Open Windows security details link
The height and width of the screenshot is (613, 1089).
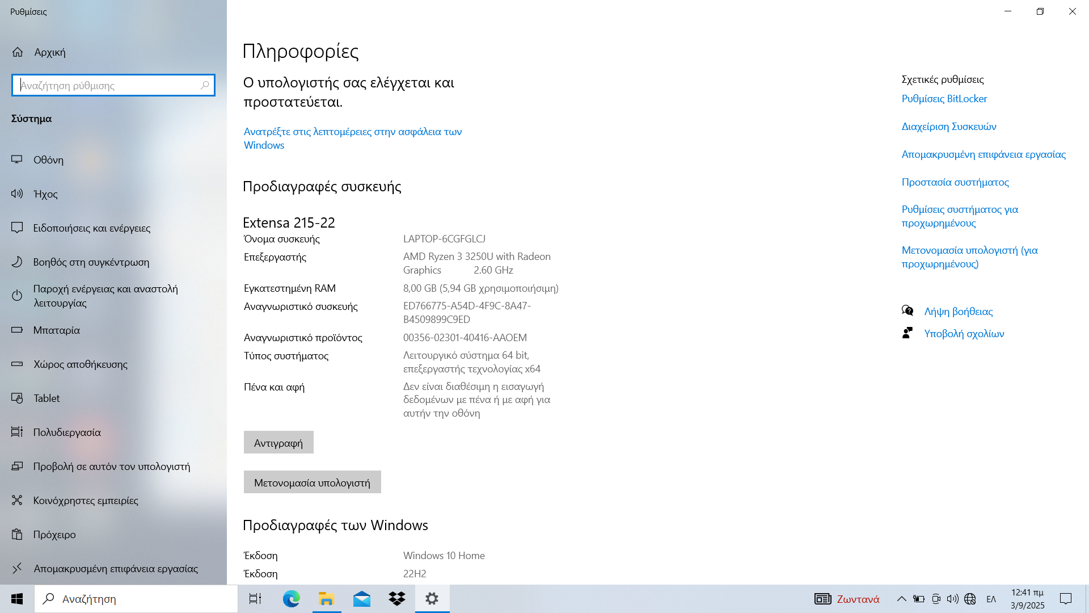coord(353,138)
